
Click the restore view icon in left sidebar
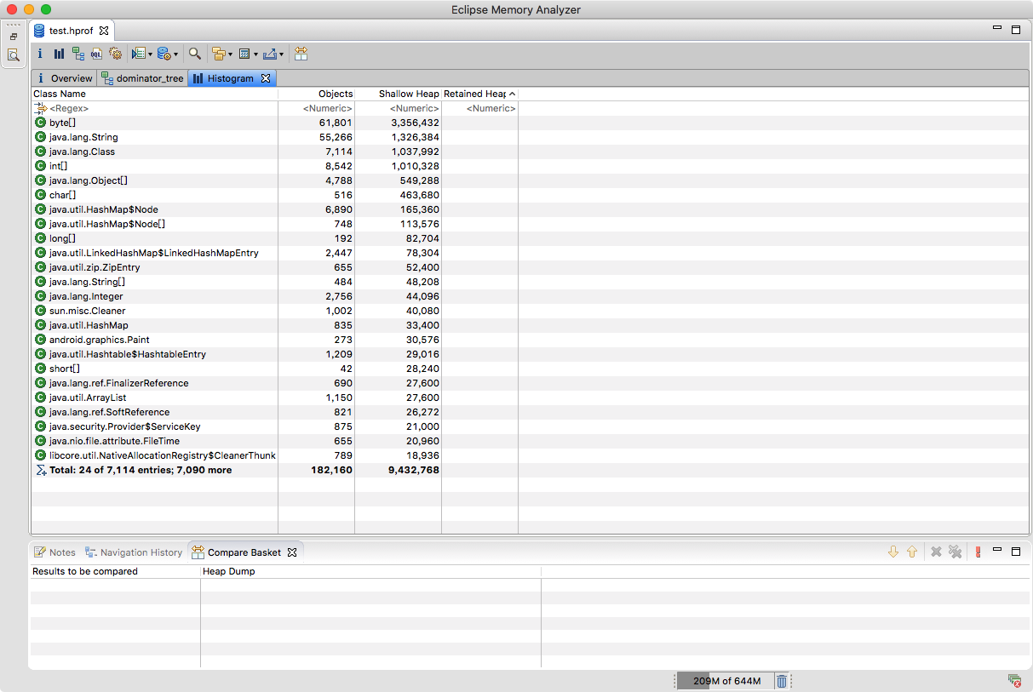(x=14, y=37)
